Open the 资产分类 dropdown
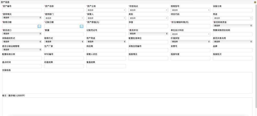 (106, 10)
